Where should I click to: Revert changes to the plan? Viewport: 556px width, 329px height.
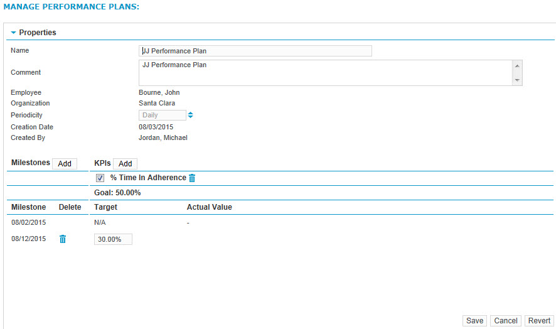(539, 320)
